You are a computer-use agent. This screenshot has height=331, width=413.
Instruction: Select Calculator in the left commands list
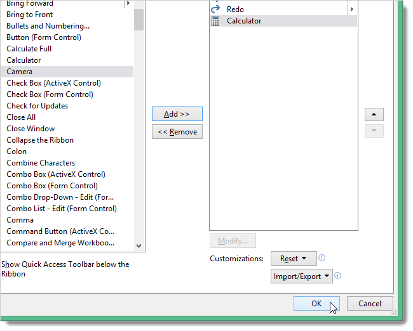(67, 60)
